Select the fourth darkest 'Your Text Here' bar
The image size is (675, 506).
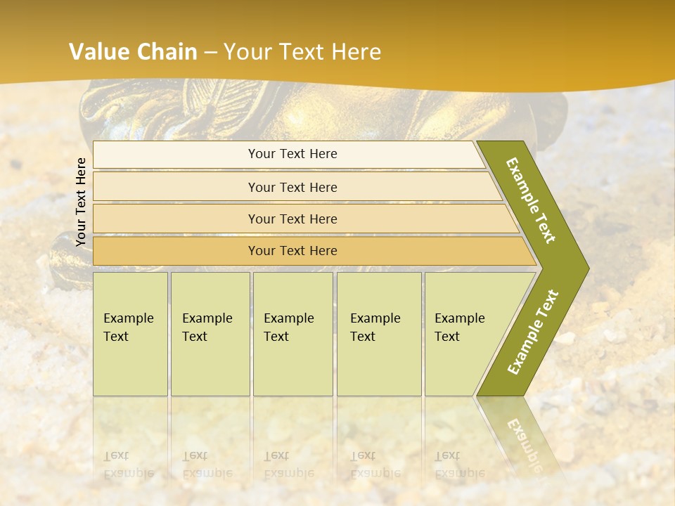pyautogui.click(x=314, y=251)
